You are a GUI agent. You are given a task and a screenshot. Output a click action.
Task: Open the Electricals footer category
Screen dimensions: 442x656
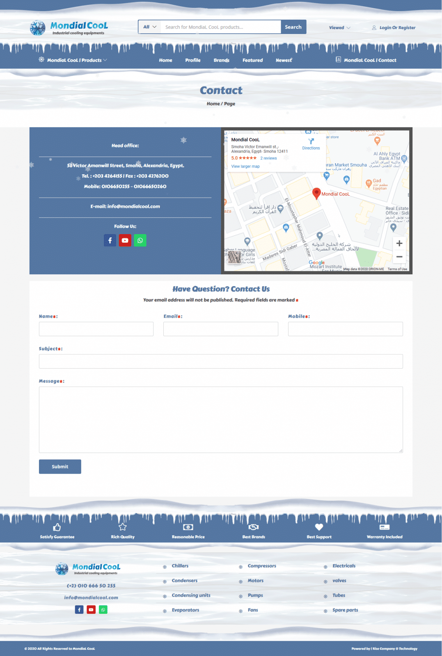pos(344,566)
